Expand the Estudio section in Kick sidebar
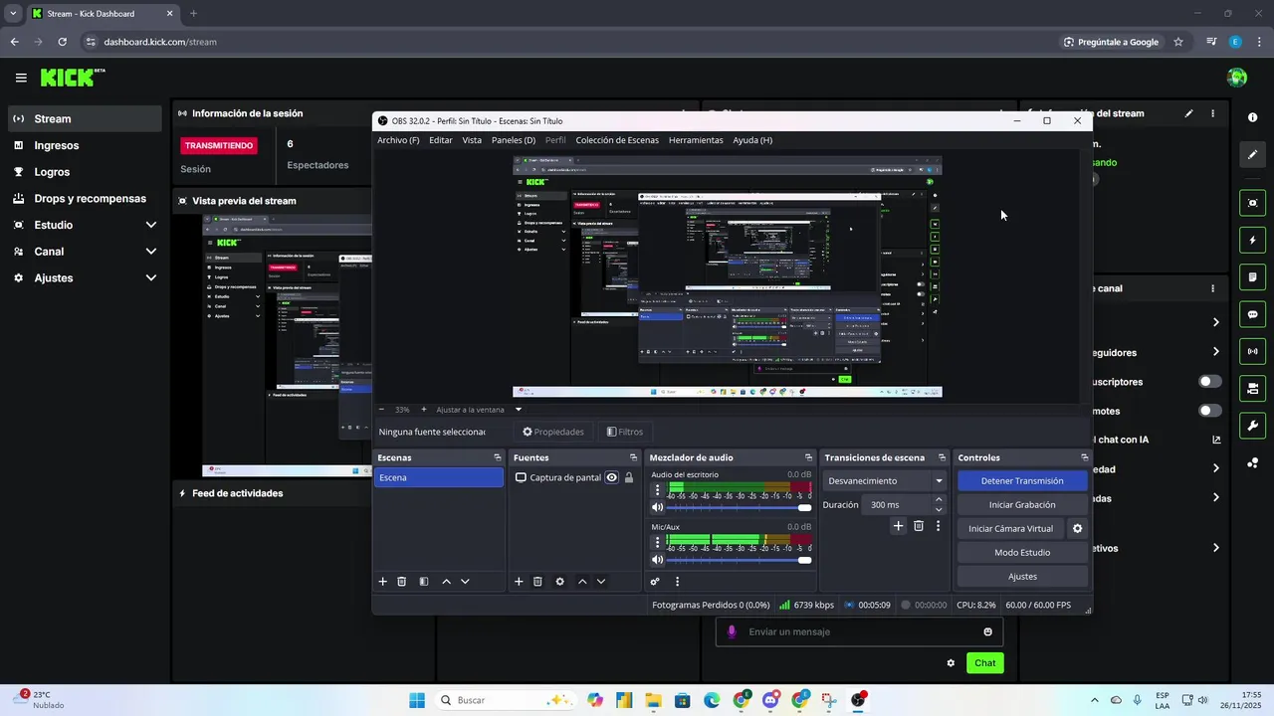The image size is (1274, 716). tap(151, 225)
